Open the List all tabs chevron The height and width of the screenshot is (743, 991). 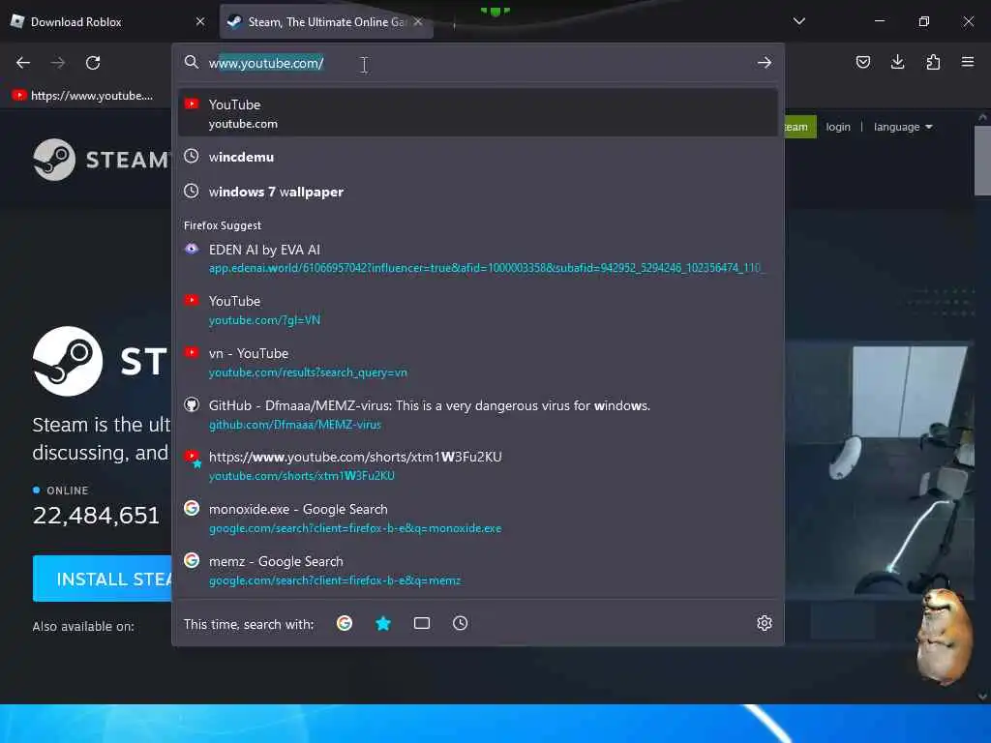click(x=798, y=21)
